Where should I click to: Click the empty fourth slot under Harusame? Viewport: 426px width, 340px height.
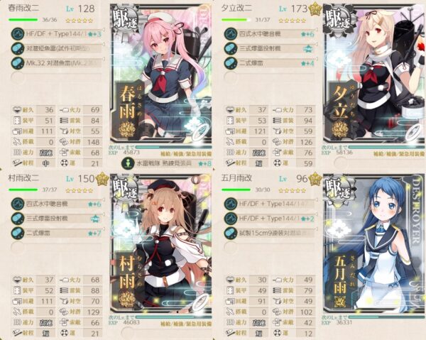[57, 77]
